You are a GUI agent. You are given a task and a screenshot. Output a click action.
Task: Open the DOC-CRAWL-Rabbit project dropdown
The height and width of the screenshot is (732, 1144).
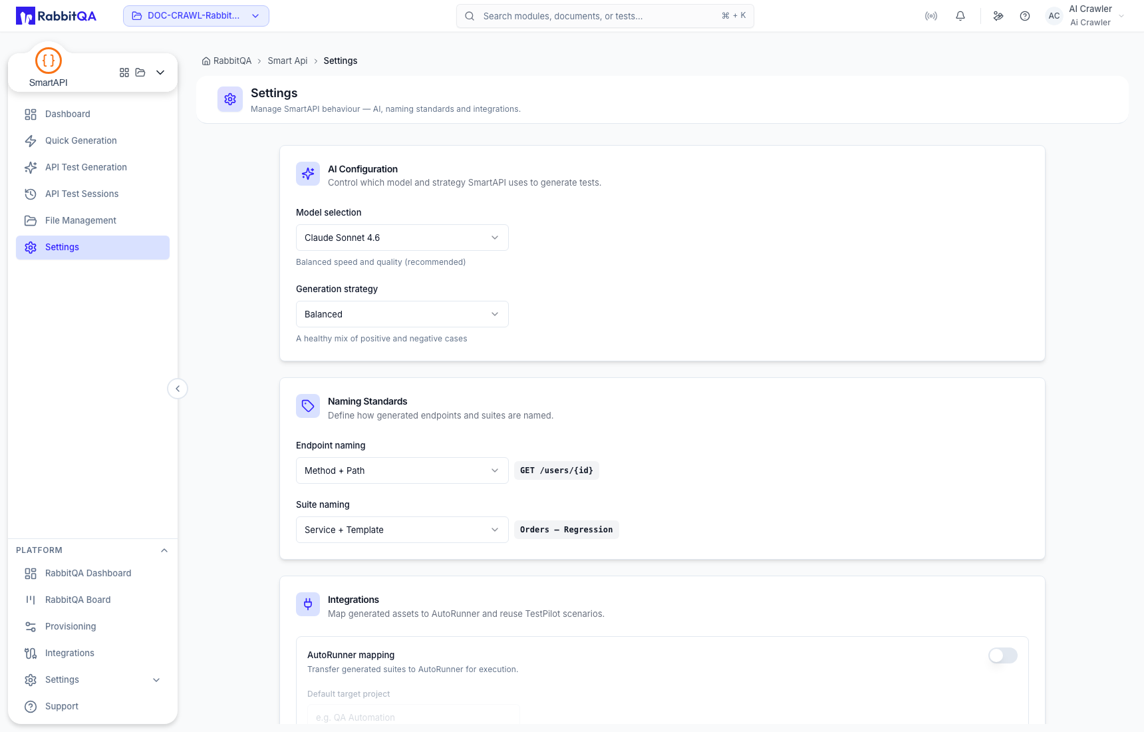tap(196, 16)
